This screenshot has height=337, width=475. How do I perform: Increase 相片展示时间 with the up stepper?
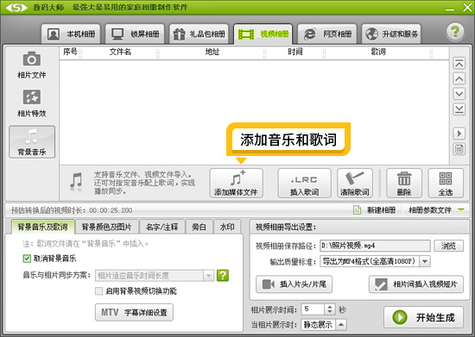point(330,307)
